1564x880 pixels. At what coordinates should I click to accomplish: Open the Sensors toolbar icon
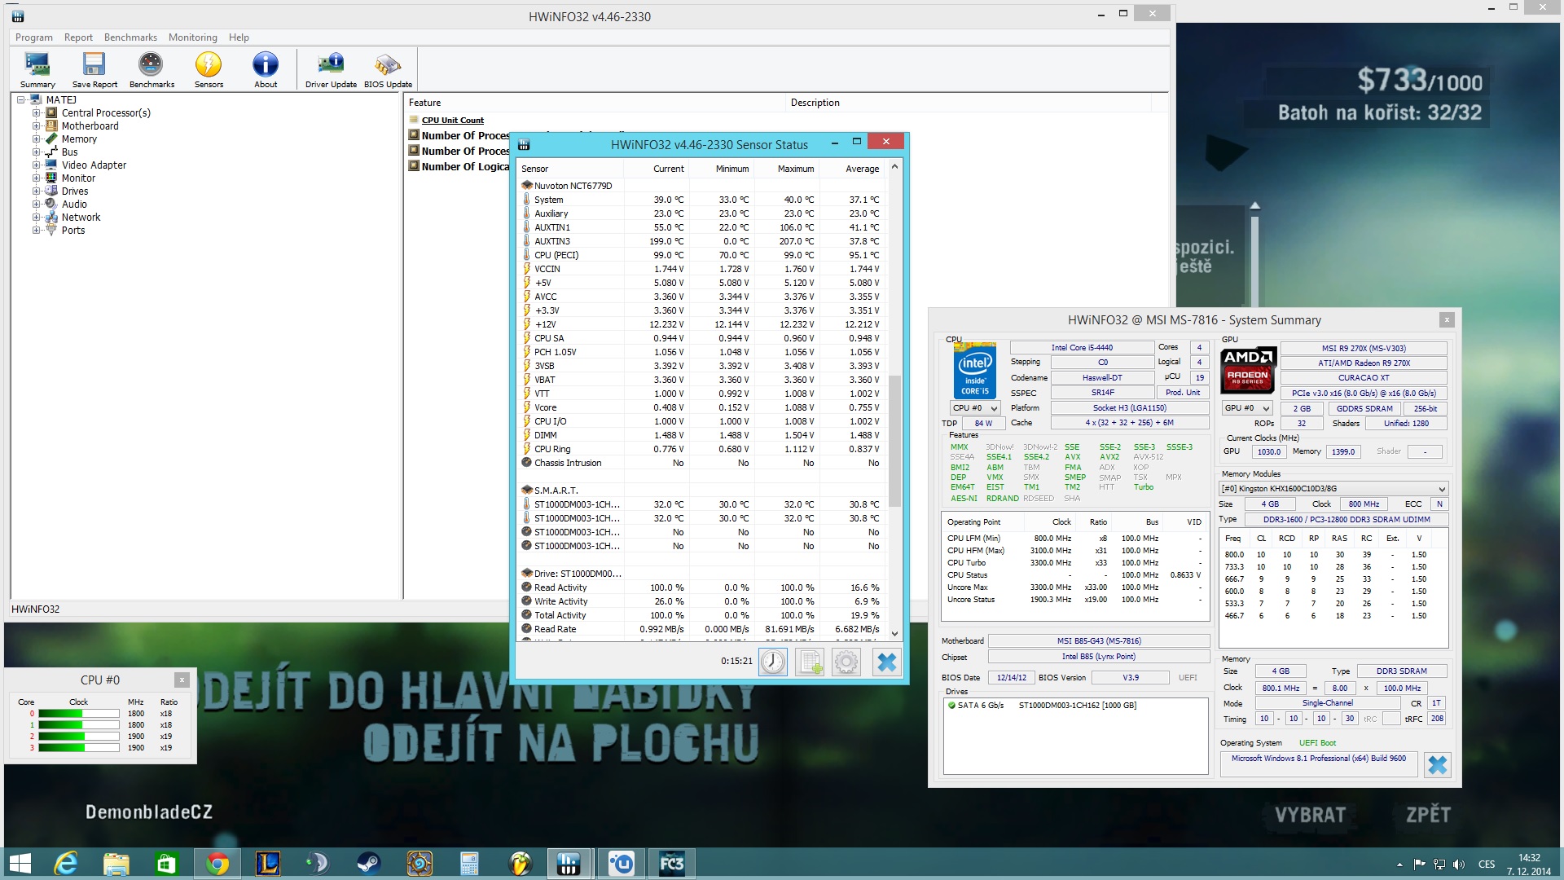[x=209, y=69]
